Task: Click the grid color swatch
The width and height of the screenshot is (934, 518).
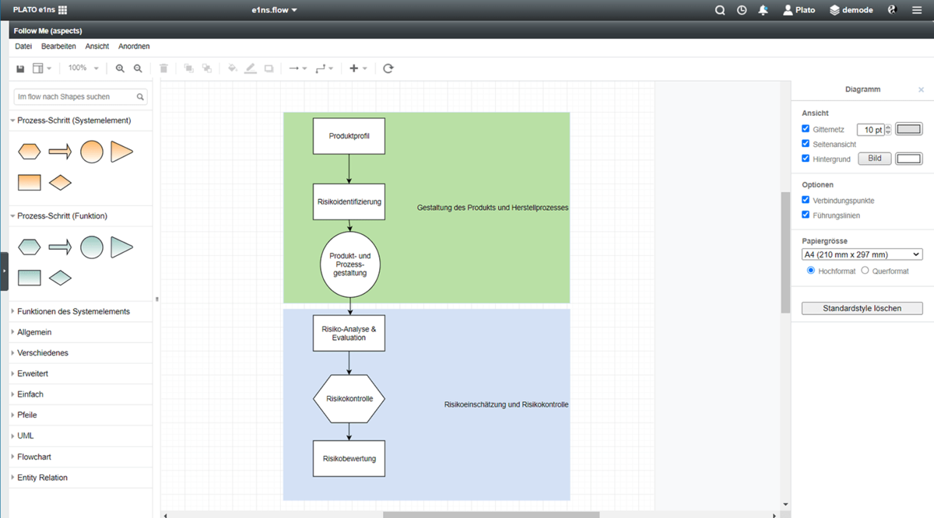Action: pos(909,130)
